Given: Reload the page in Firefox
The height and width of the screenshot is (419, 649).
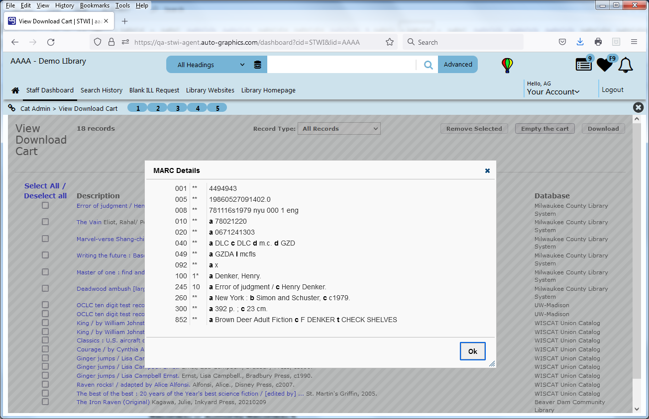Looking at the screenshot, I should click(x=51, y=42).
